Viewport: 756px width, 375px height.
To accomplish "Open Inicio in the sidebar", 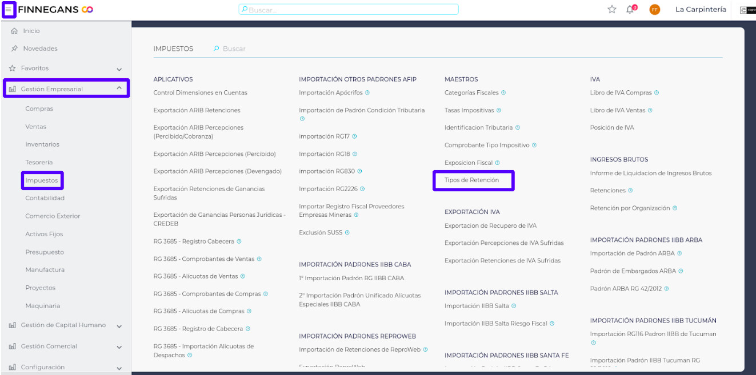I will click(x=31, y=31).
